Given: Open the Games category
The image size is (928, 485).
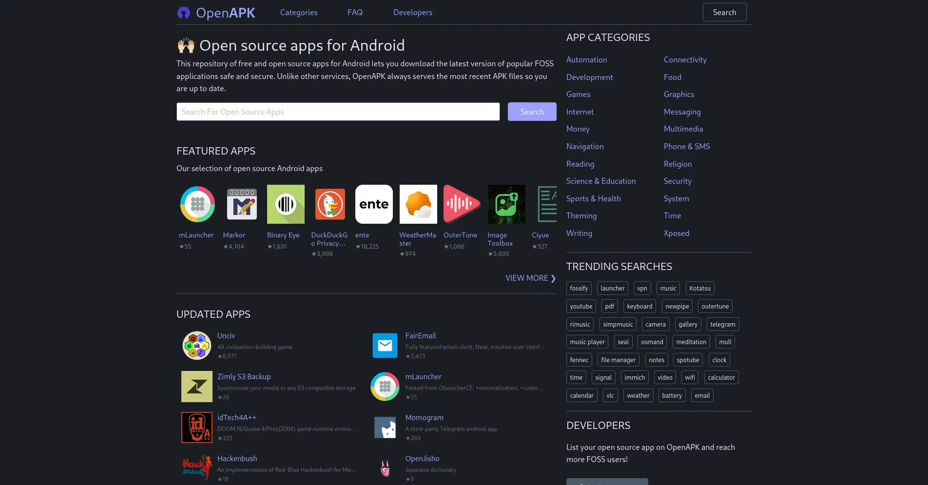Looking at the screenshot, I should [578, 94].
